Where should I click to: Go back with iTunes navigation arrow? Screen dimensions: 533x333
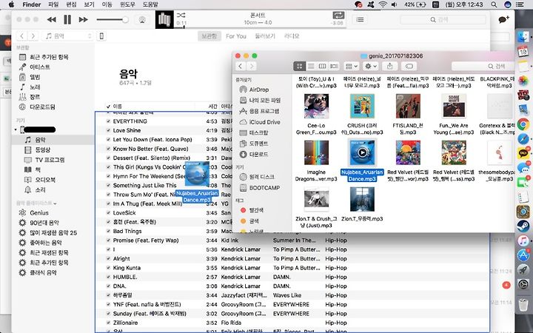(21, 36)
